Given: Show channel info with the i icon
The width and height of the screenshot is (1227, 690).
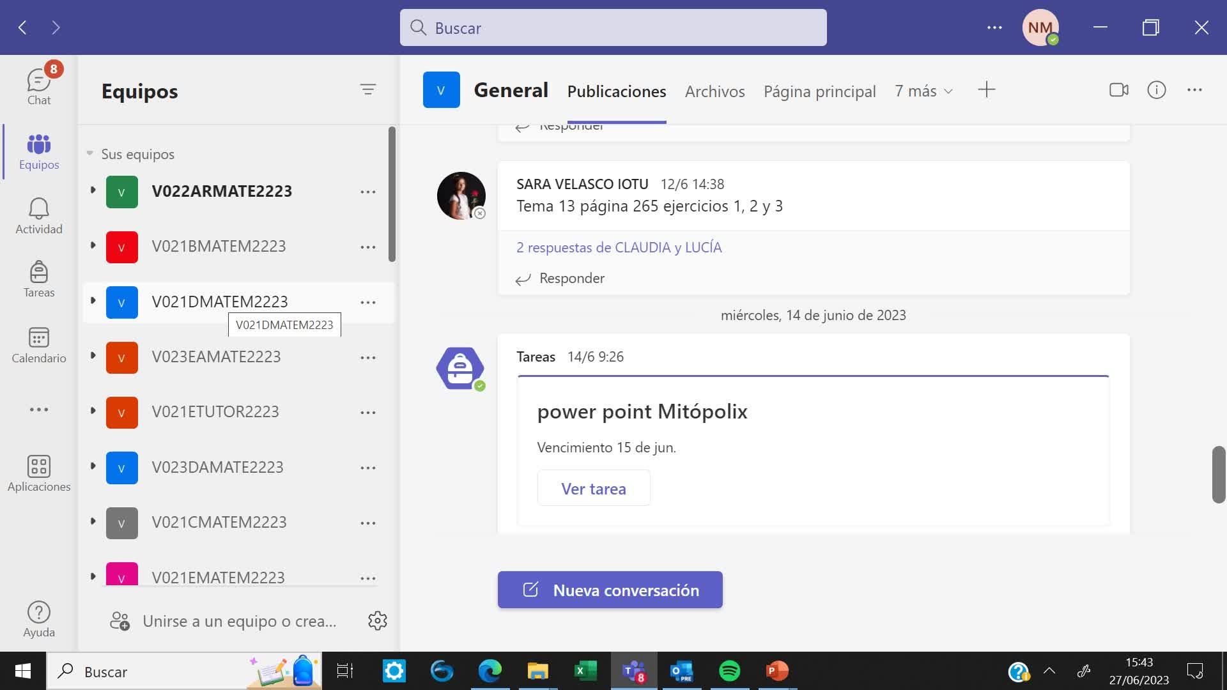Looking at the screenshot, I should click(x=1156, y=90).
